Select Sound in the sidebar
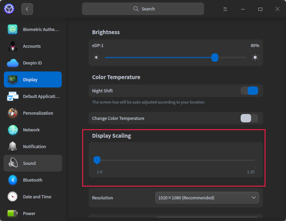286x221 pixels. coord(33,163)
